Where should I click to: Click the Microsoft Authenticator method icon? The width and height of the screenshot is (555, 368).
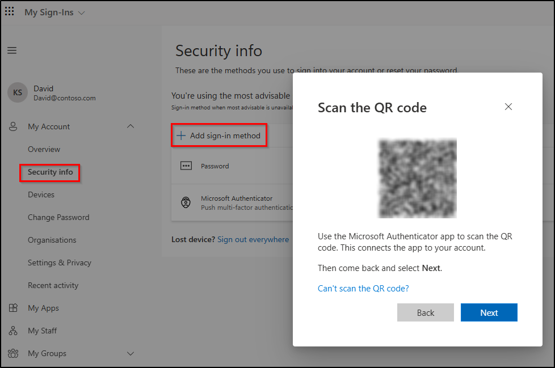point(186,202)
